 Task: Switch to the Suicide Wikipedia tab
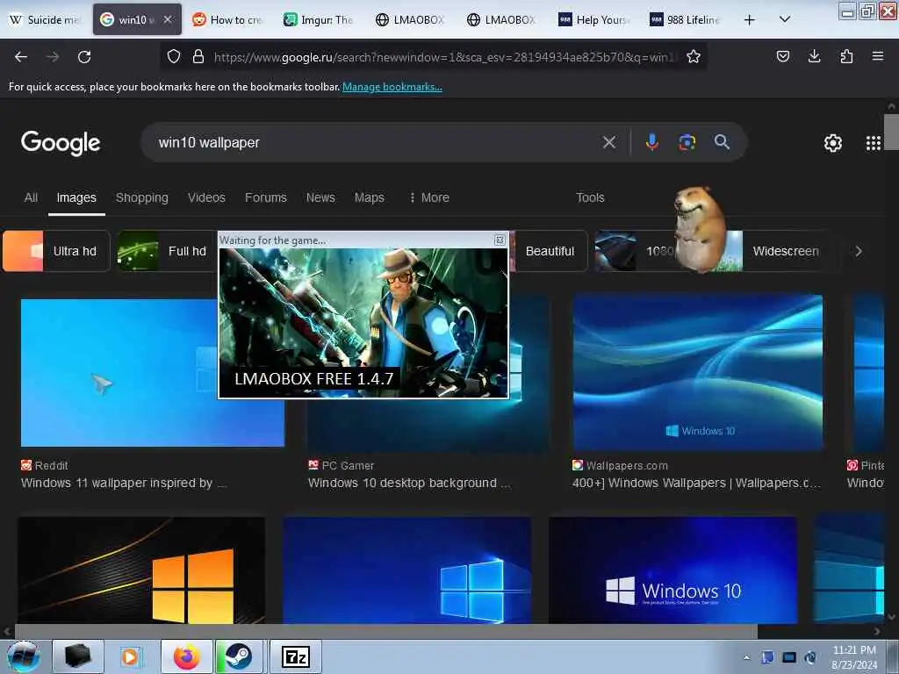coord(46,19)
